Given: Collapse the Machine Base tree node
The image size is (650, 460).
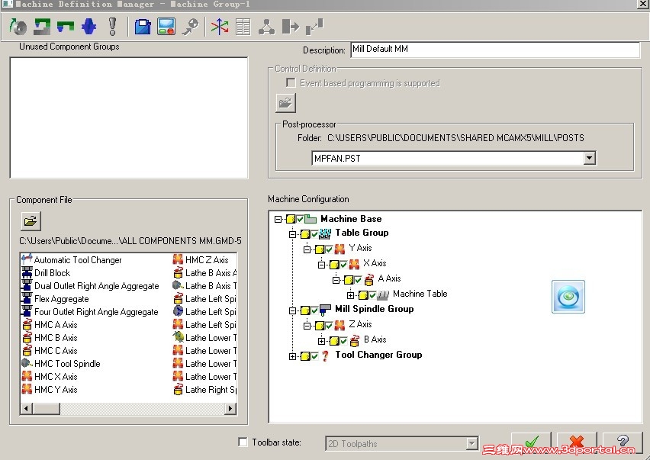Looking at the screenshot, I should click(x=278, y=219).
